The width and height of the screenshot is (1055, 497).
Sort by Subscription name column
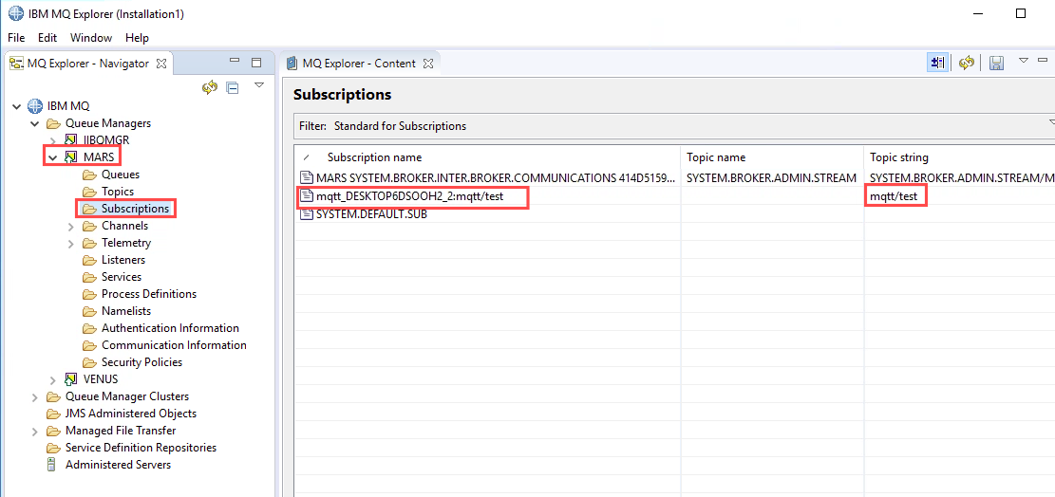(487, 157)
